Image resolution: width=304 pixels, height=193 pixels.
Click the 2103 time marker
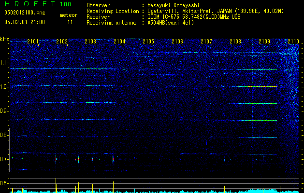click(90, 41)
